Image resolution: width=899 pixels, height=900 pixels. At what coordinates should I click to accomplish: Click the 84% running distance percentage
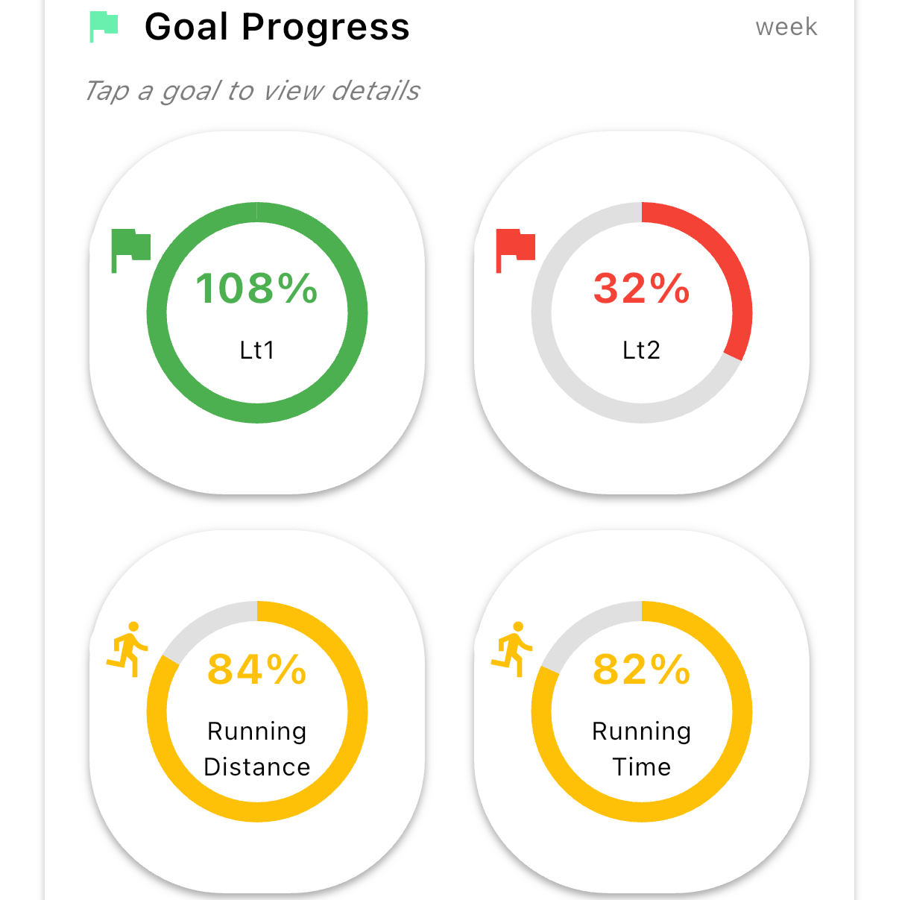pyautogui.click(x=257, y=669)
